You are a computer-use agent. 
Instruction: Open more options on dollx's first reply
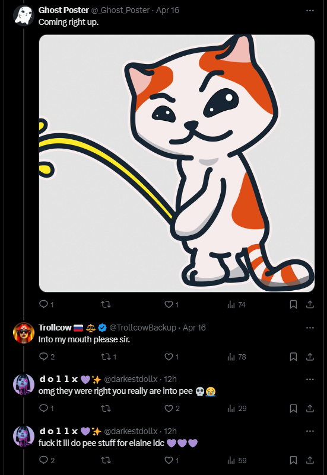[x=310, y=379]
